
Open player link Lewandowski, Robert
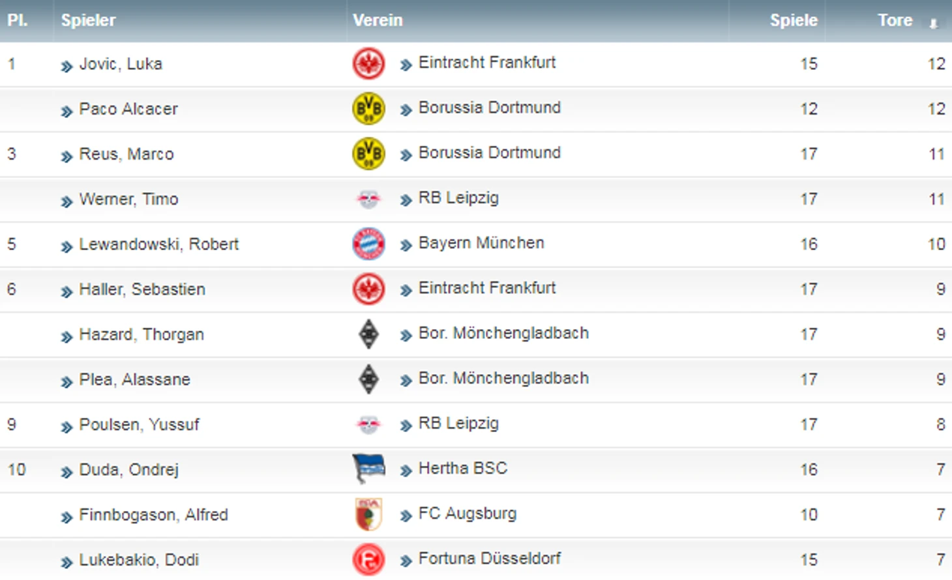pyautogui.click(x=159, y=244)
